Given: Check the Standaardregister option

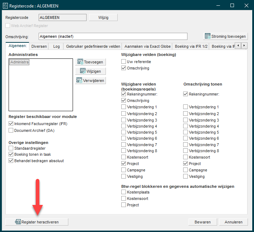Looking at the screenshot, I should click(x=11, y=148).
